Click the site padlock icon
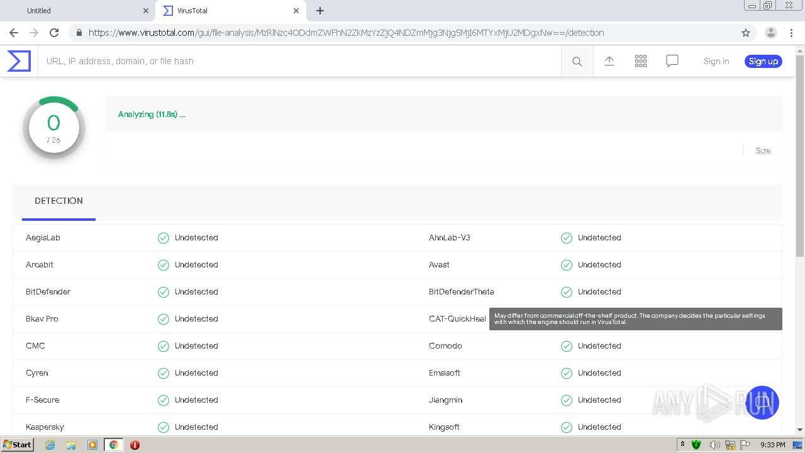The image size is (805, 453). (79, 33)
